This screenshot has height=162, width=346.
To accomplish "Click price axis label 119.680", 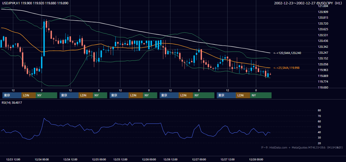I will (323, 87).
